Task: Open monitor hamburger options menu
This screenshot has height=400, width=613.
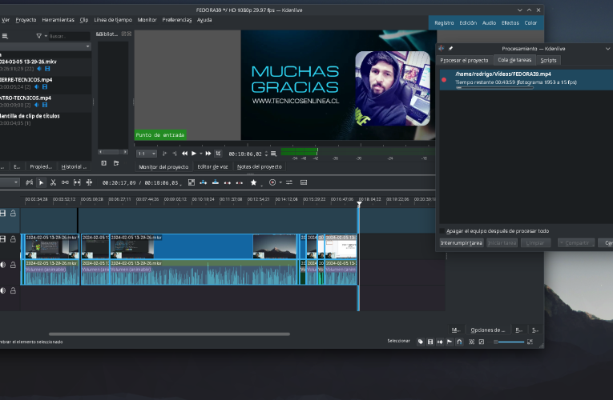Action: pyautogui.click(x=274, y=154)
